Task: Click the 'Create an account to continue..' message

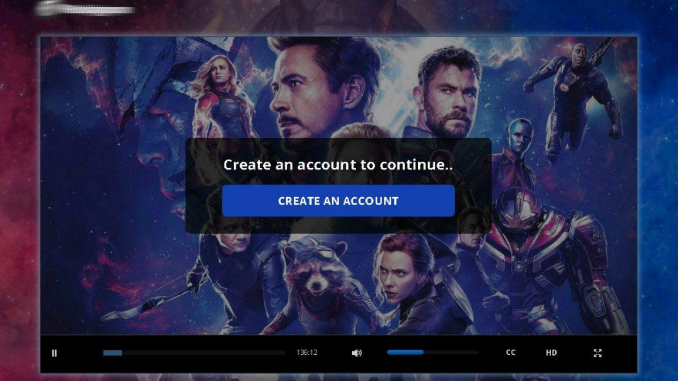Action: pos(338,165)
